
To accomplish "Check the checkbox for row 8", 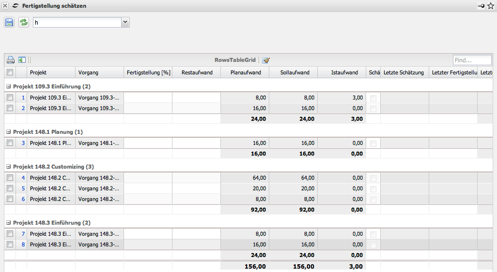I will pos(10,244).
